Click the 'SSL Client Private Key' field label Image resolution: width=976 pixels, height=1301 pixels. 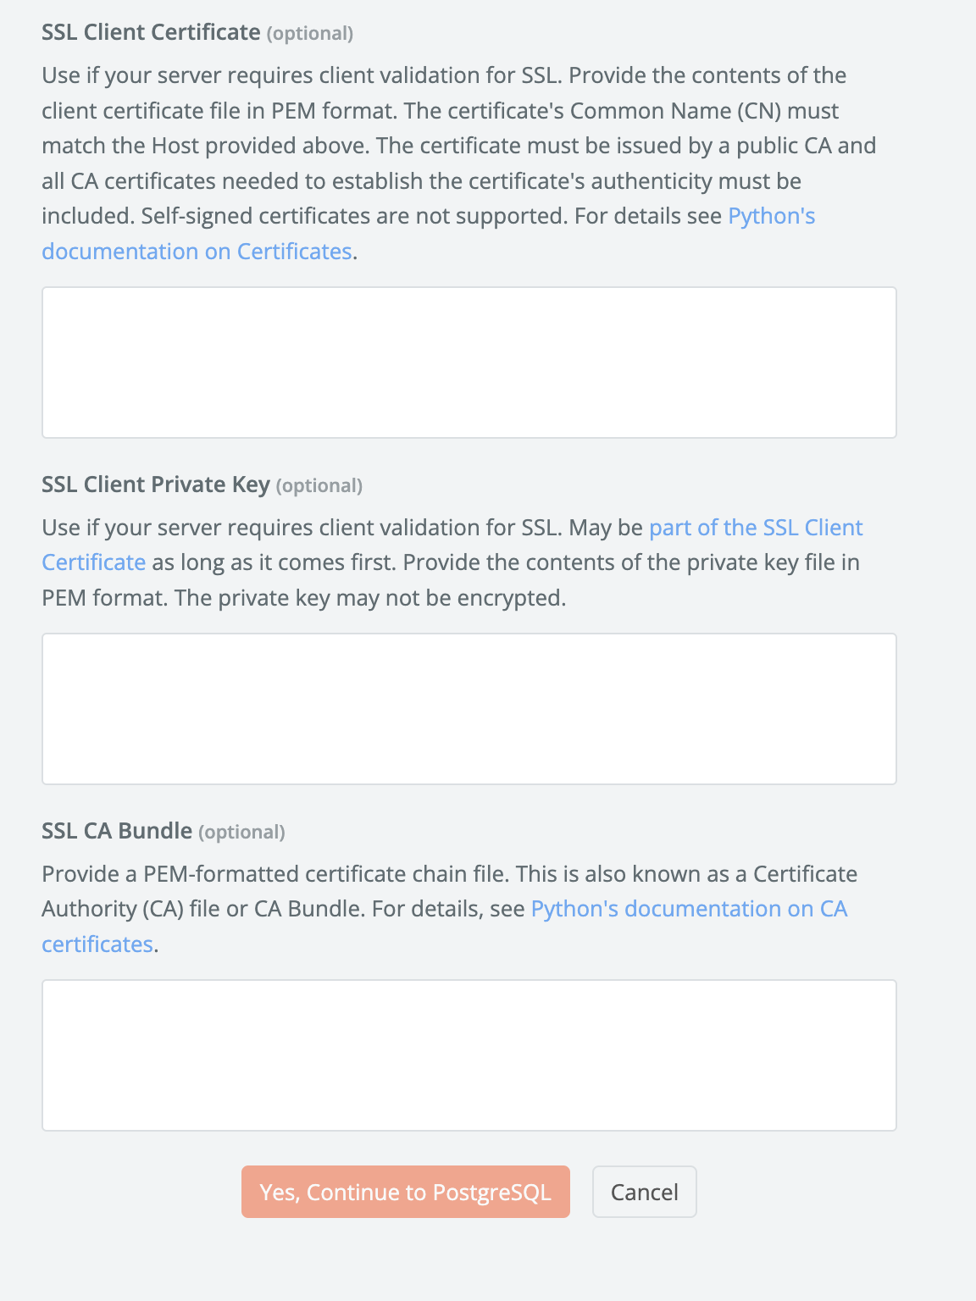coord(156,484)
